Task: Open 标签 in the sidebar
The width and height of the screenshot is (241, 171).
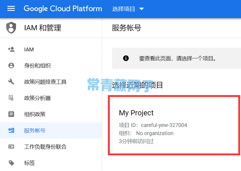Action: click(x=51, y=163)
